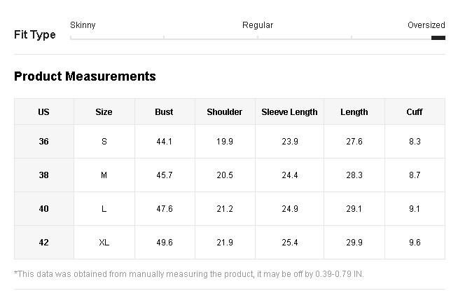Click the Product Measurements heading

click(85, 76)
